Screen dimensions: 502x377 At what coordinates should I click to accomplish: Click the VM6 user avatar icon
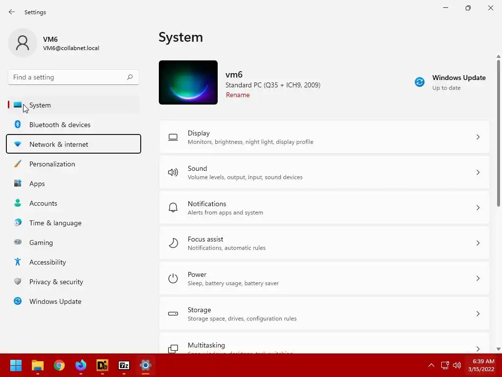coord(23,43)
